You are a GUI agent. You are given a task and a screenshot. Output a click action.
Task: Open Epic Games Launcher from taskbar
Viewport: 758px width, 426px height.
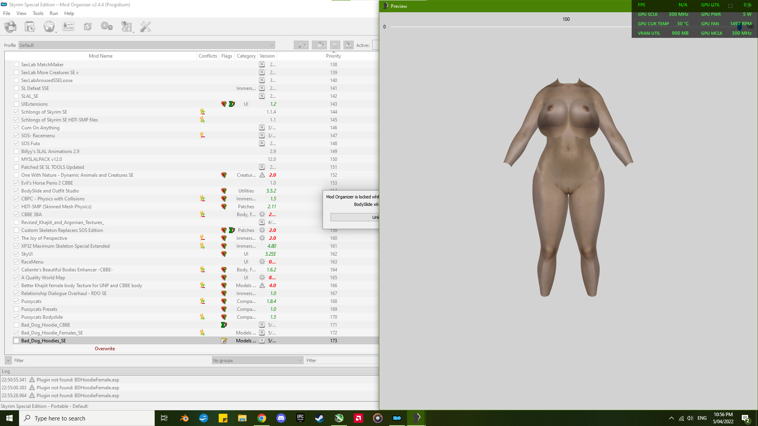coord(300,418)
